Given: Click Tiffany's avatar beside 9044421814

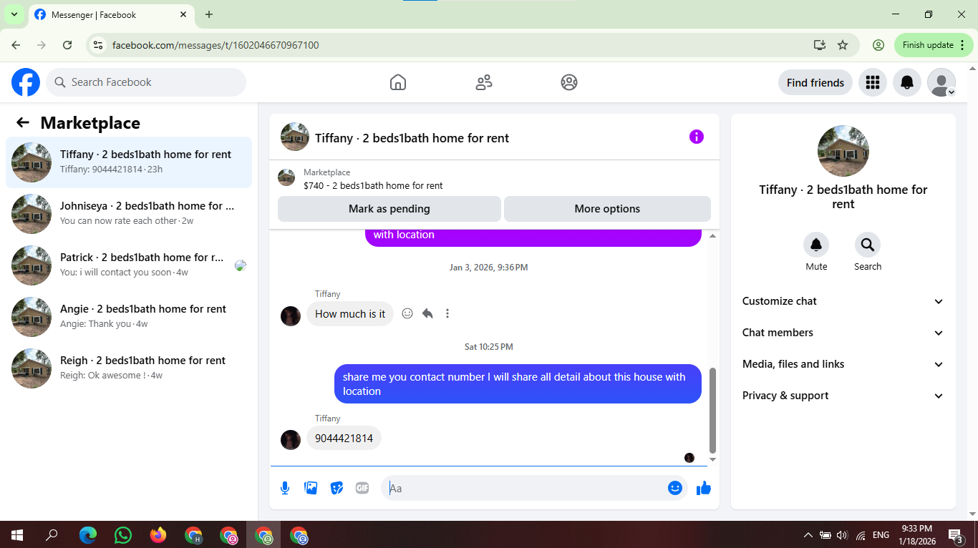Looking at the screenshot, I should click(x=291, y=439).
